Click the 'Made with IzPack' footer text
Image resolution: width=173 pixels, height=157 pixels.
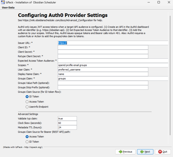(x=23, y=147)
